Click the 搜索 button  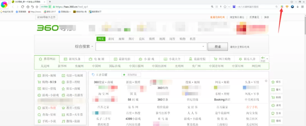click(218, 47)
